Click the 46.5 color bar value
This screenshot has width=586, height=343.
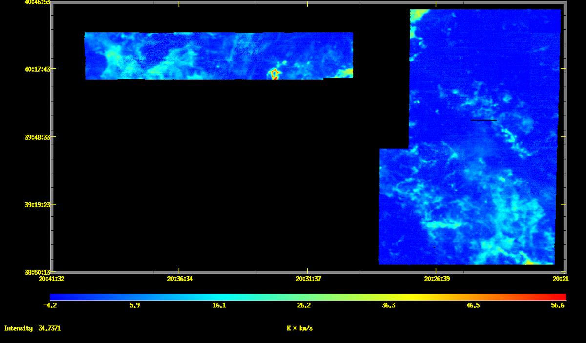[x=473, y=305]
